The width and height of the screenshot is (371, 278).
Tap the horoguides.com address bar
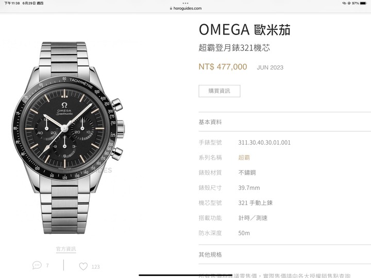coord(185,8)
